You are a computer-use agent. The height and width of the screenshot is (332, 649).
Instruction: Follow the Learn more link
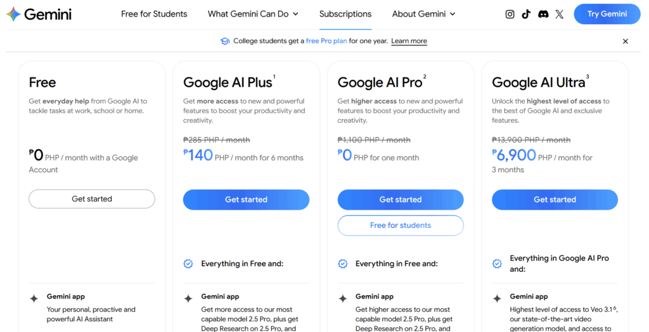(409, 41)
